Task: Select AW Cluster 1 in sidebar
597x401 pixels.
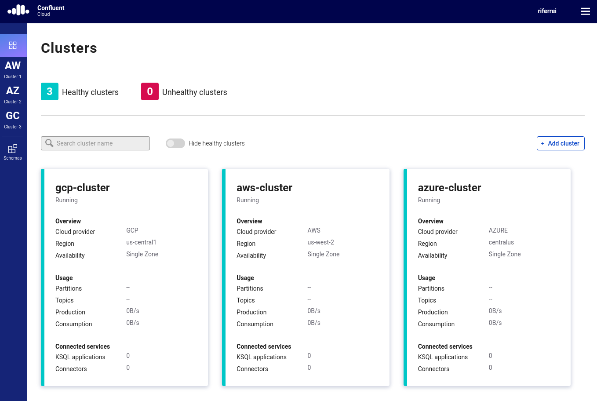Action: click(13, 69)
